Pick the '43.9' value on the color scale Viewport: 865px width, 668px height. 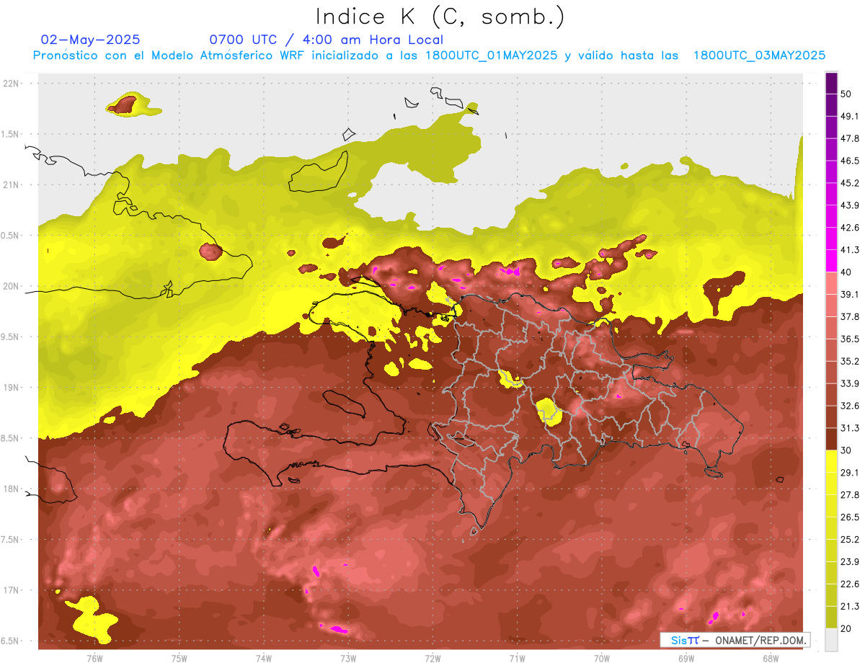tap(849, 205)
